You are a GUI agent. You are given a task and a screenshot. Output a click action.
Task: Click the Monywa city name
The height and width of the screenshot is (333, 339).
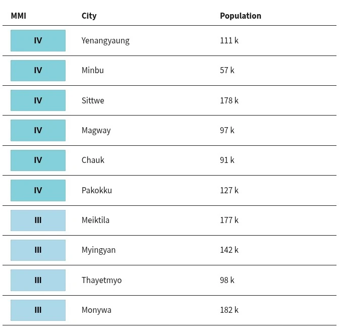coord(96,310)
